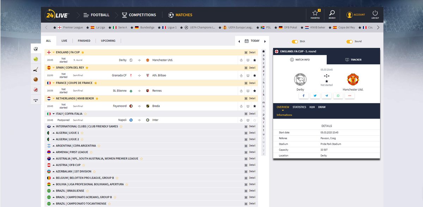
Task: Open the Statistics tab
Action: 299,107
